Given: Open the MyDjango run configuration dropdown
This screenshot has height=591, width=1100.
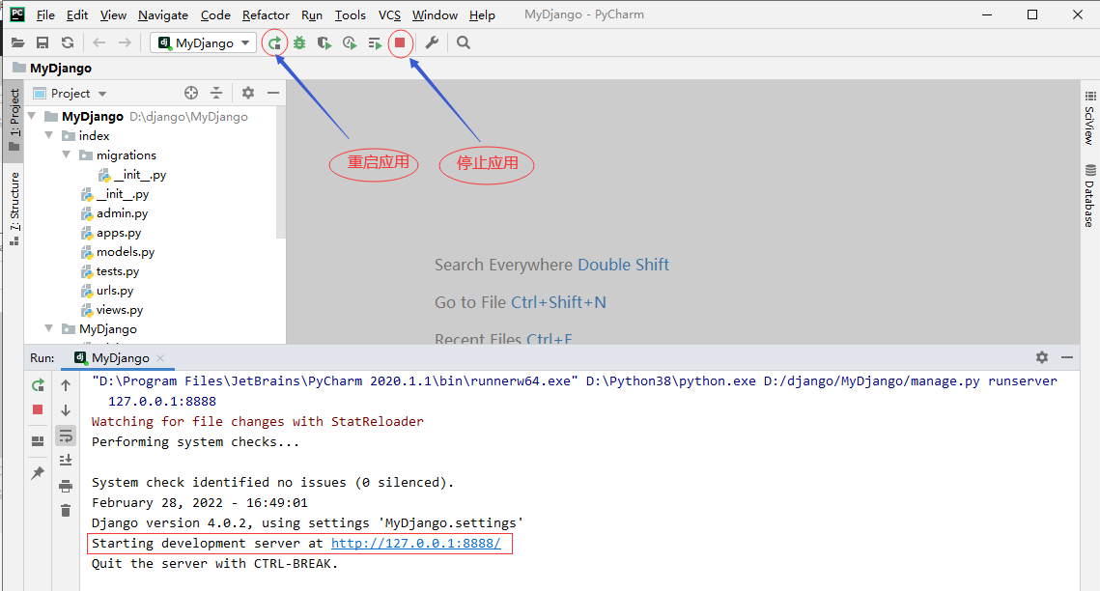Looking at the screenshot, I should (204, 42).
